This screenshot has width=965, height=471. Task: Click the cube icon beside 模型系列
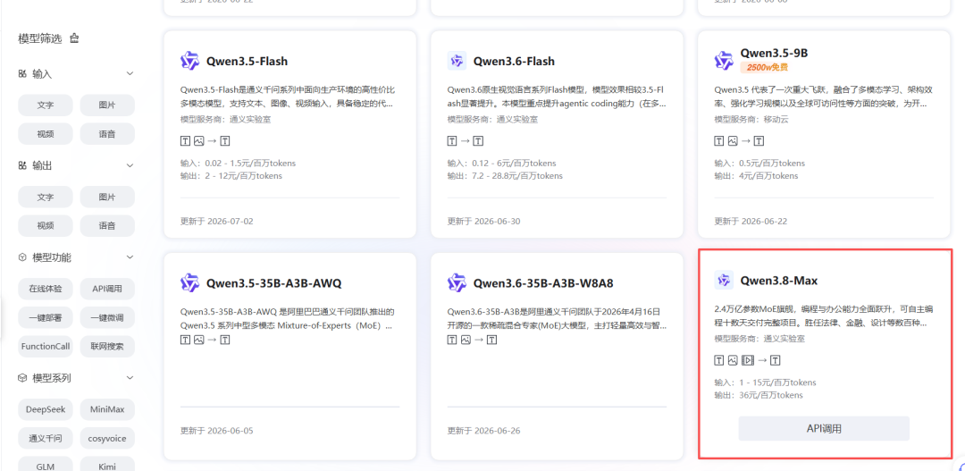(x=22, y=377)
